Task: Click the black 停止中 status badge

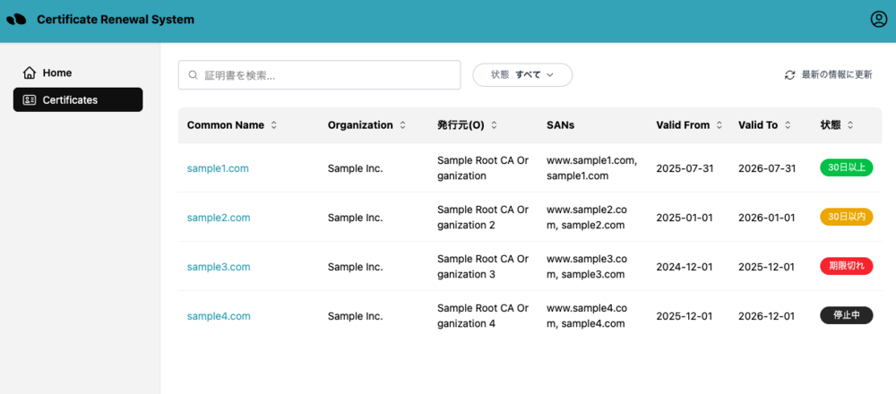Action: (x=846, y=315)
